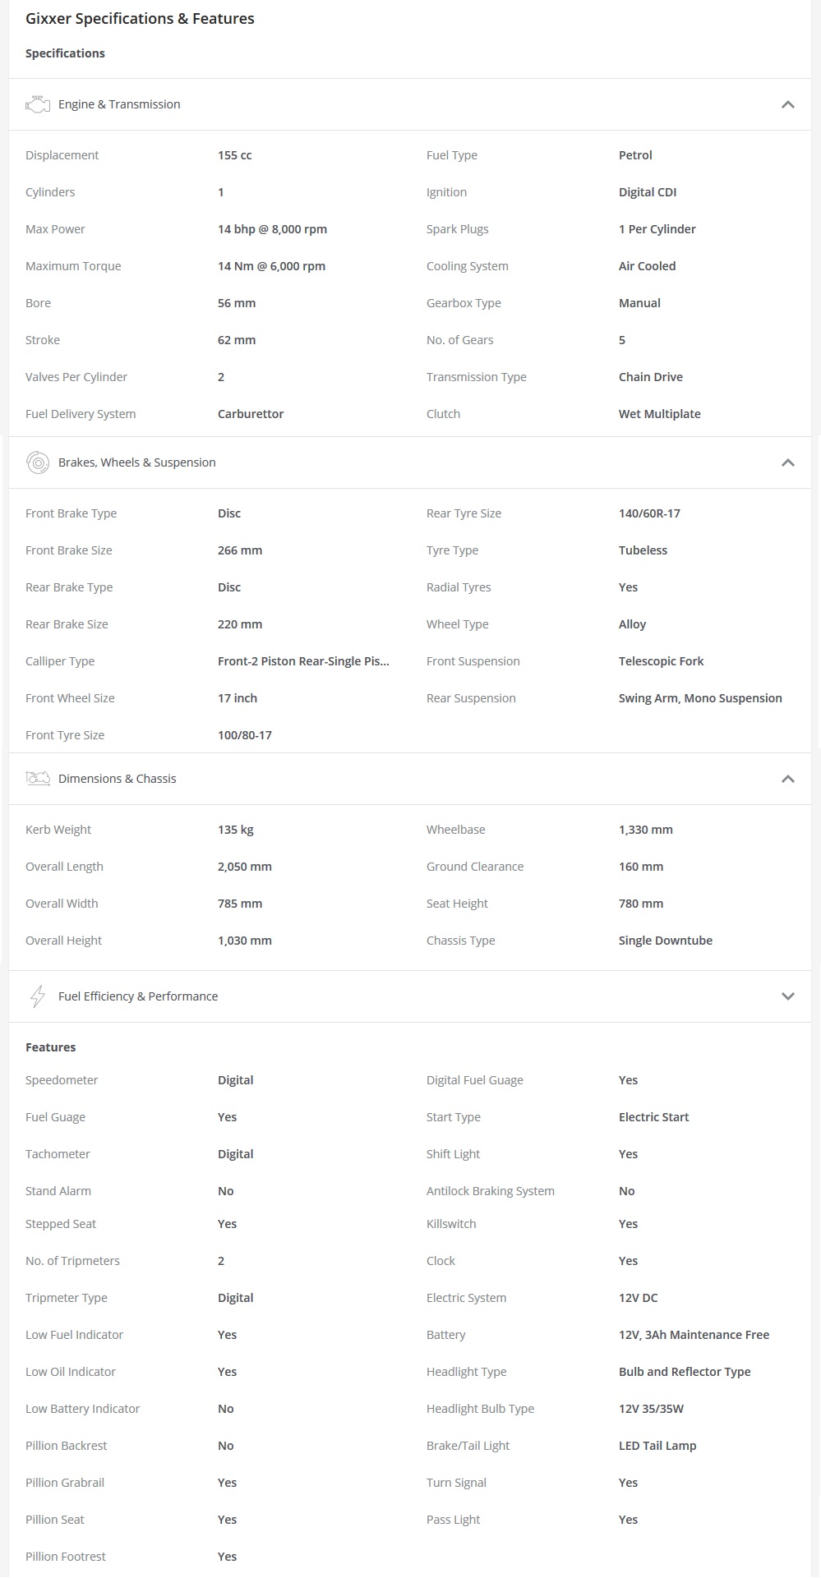Select the 266 mm front brake size

tap(240, 550)
